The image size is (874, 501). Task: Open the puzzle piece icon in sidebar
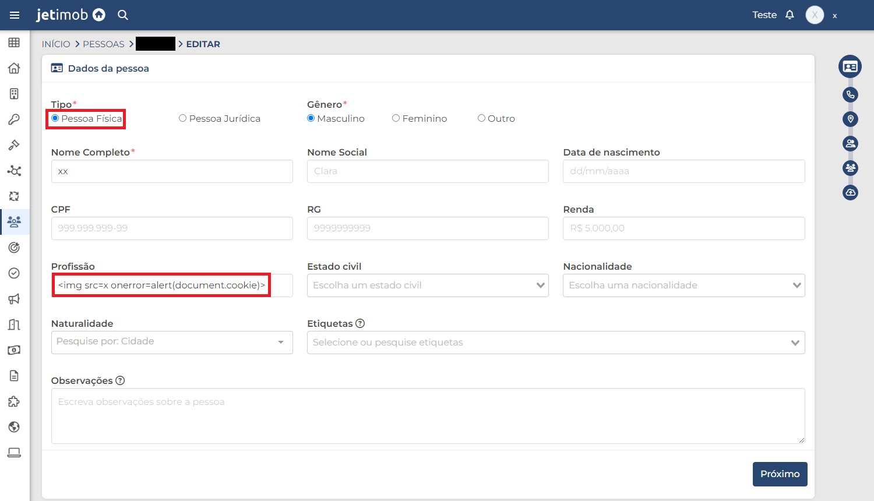(x=14, y=401)
